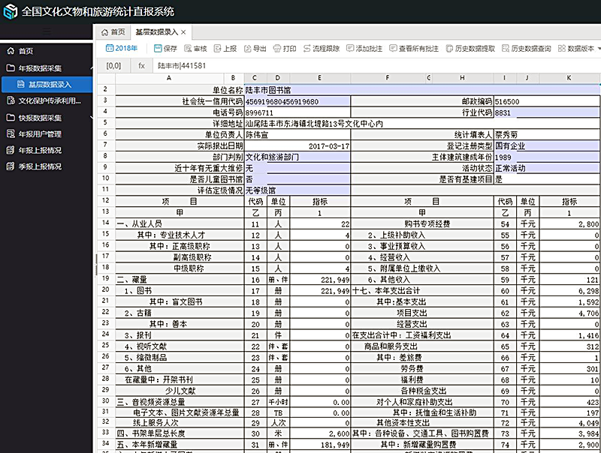
Task: Click the 导出 export toolbar button
Action: [x=255, y=48]
